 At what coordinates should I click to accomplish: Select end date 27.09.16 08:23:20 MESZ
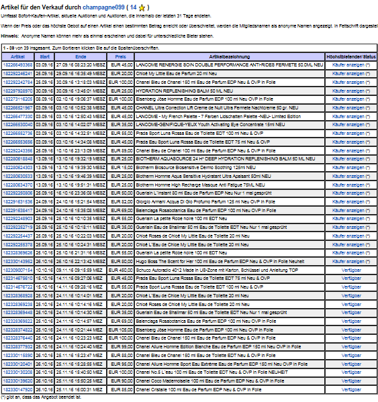(81, 65)
